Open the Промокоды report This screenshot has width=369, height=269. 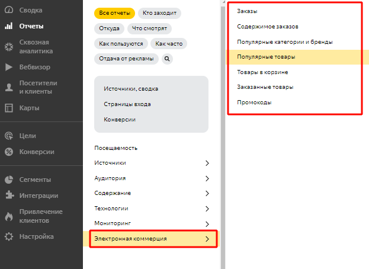coord(254,103)
